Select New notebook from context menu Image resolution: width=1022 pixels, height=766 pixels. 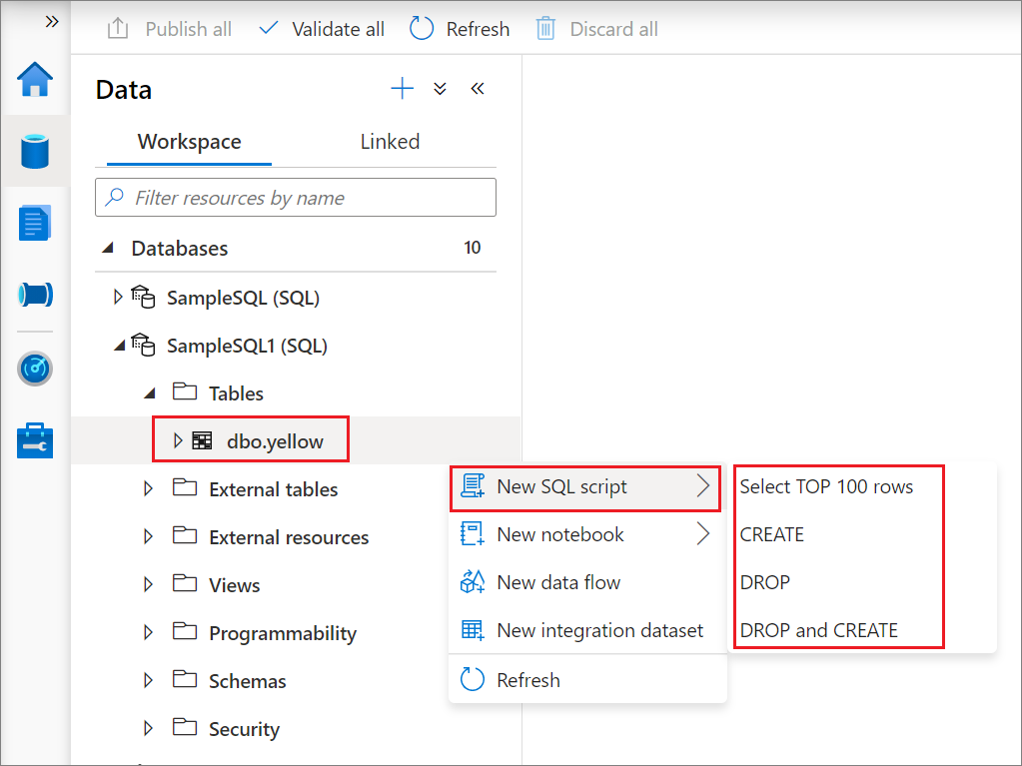[559, 534]
